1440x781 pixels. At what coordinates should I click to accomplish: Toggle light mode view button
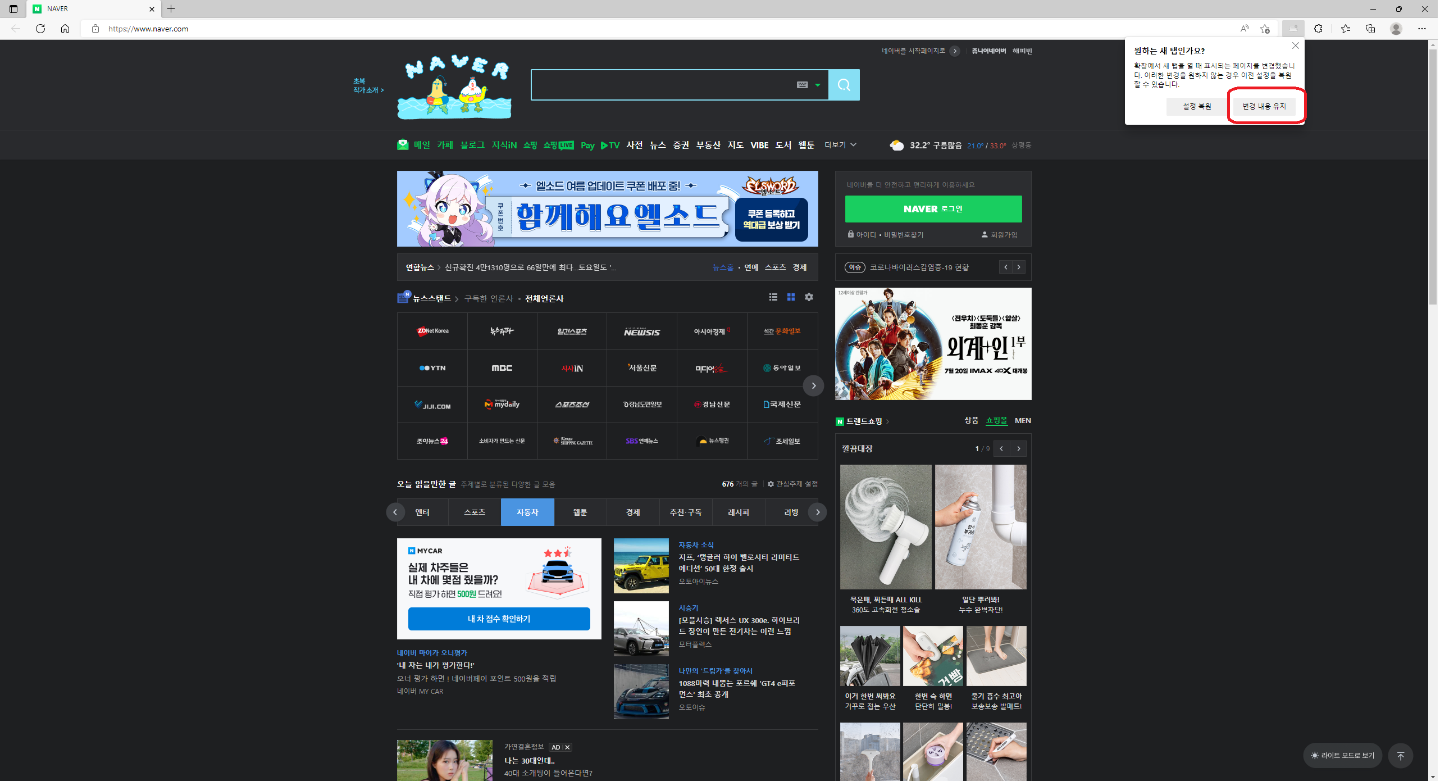point(1344,756)
